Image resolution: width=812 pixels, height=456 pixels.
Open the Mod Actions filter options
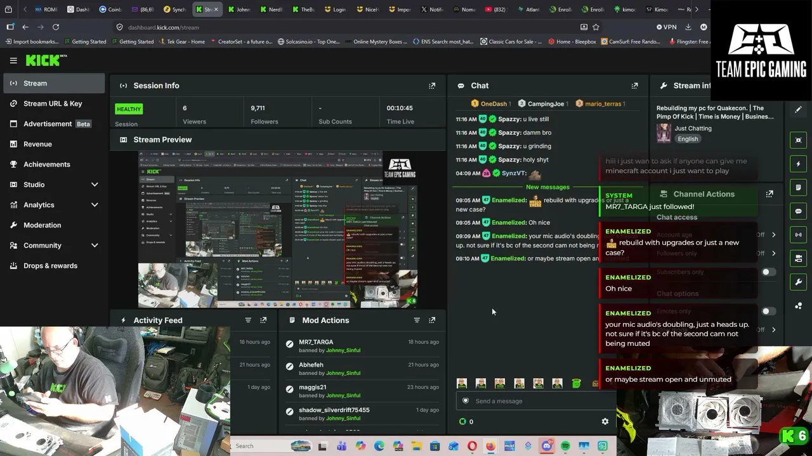(x=417, y=320)
